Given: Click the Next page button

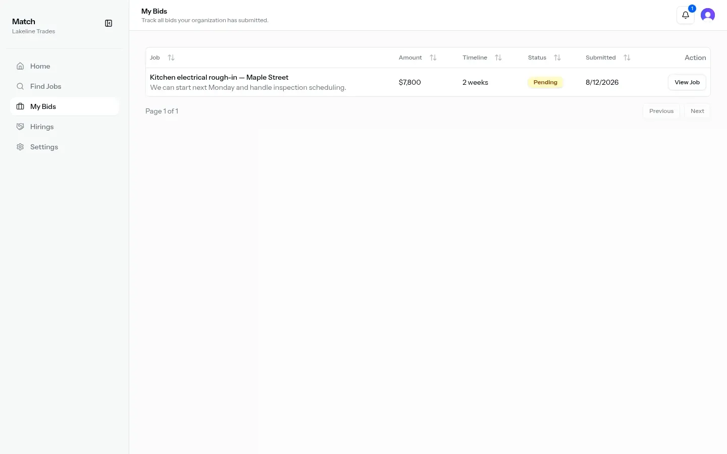Looking at the screenshot, I should (697, 111).
